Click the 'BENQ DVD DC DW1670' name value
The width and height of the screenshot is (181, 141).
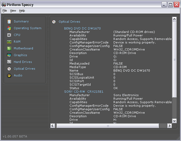pyautogui.click(x=132, y=71)
